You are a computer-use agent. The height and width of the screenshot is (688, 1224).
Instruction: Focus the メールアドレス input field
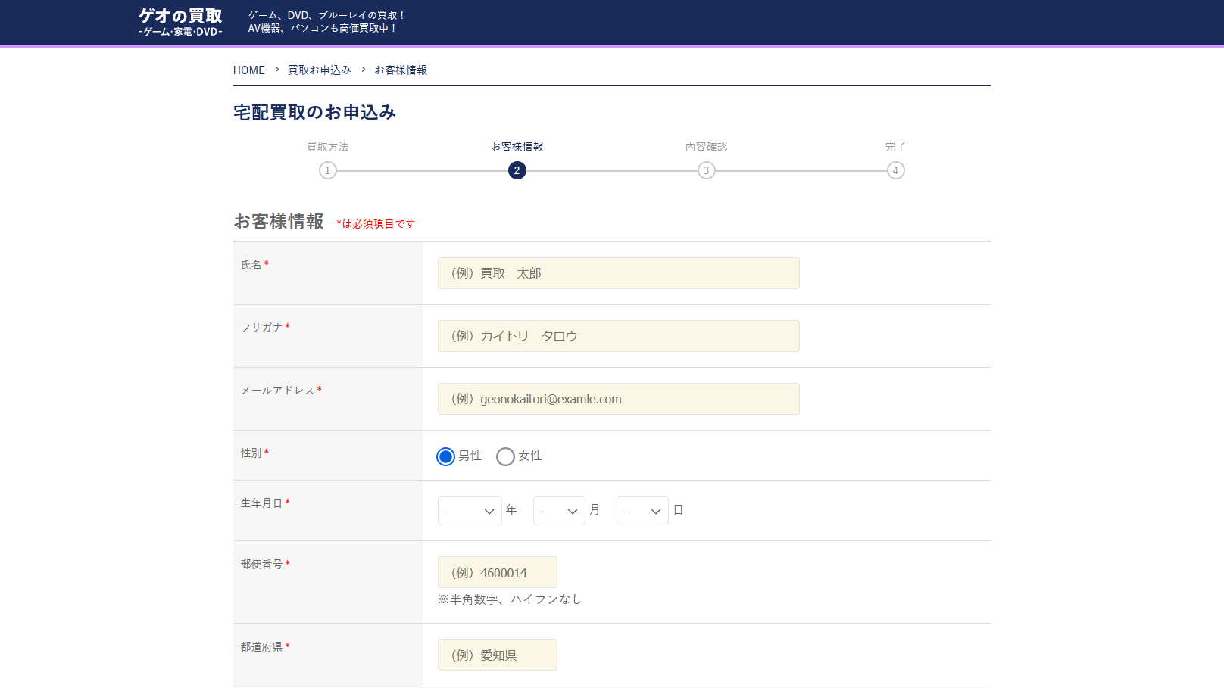click(x=619, y=399)
